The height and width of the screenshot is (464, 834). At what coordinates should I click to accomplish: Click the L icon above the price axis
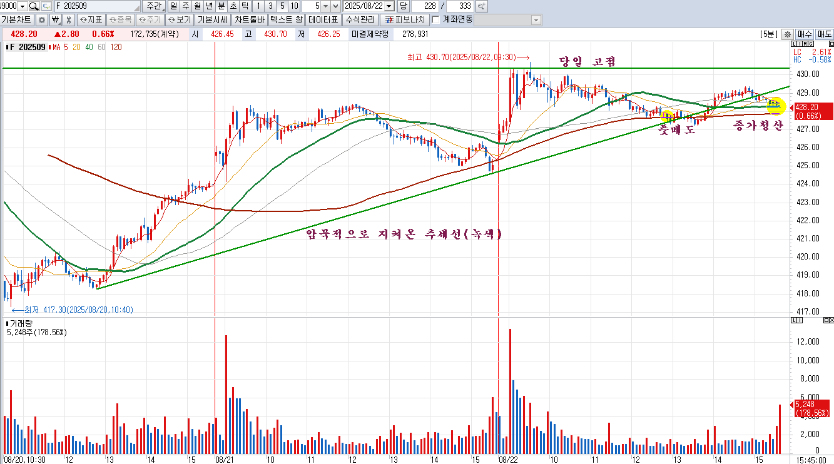click(794, 44)
